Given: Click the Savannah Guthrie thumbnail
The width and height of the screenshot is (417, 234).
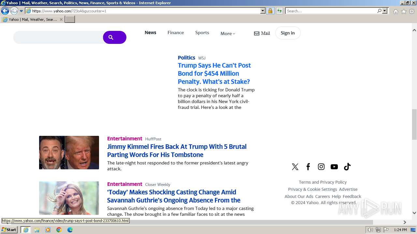Looking at the screenshot, I should pos(69,198).
